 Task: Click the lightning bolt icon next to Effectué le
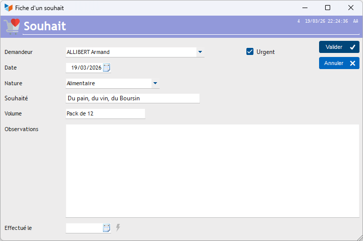(118, 228)
